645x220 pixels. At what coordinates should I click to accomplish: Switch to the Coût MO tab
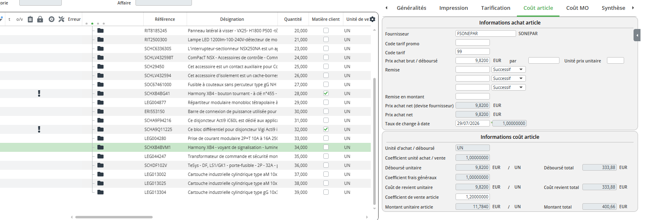(577, 8)
